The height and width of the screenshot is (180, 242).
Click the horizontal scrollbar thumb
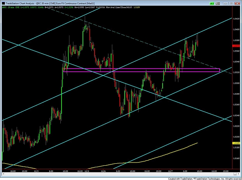[x=235, y=174]
